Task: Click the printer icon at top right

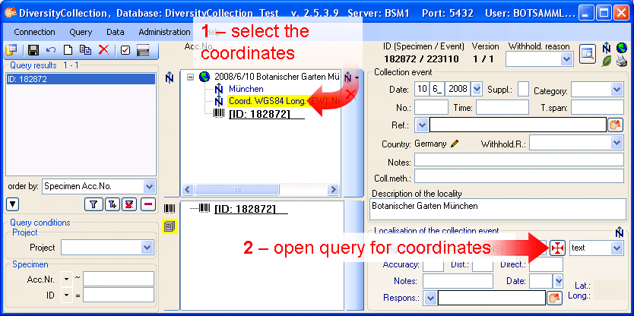Action: pos(621,62)
